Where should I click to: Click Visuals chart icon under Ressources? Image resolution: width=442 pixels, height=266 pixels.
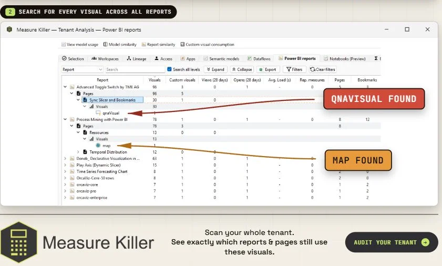pos(91,139)
